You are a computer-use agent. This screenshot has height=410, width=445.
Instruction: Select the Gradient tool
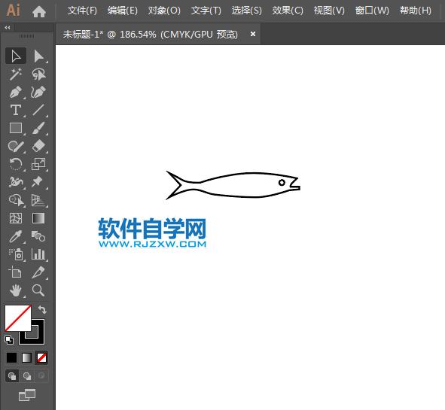[x=38, y=218]
